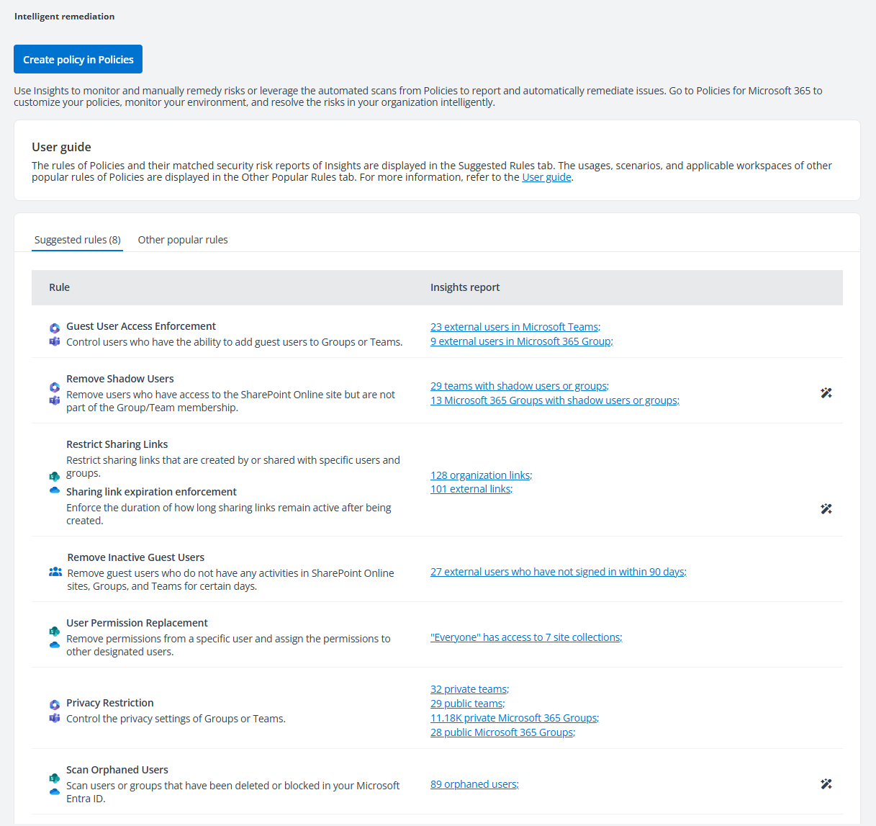Click OneDrive cloud icon beside Scan Orphaned Users

[55, 791]
